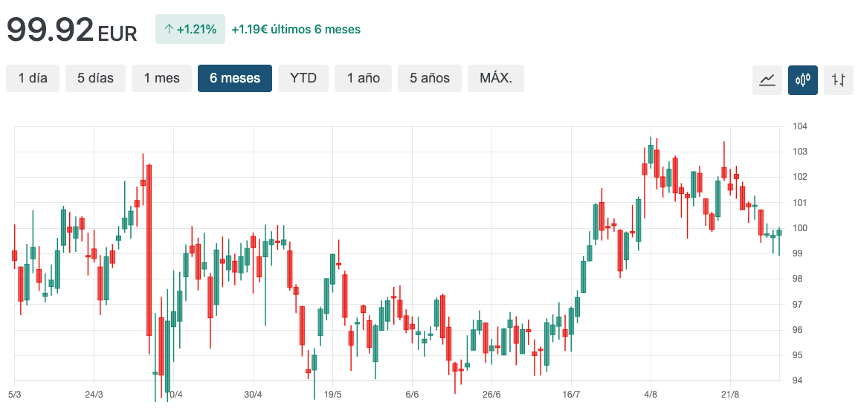Show the MÁX. full history range

click(x=496, y=78)
